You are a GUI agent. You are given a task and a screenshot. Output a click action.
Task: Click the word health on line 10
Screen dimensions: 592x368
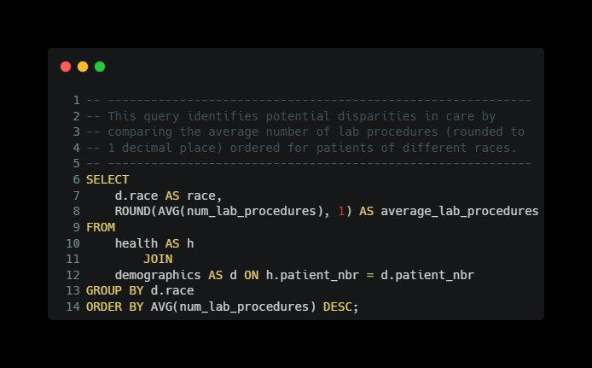(x=136, y=243)
